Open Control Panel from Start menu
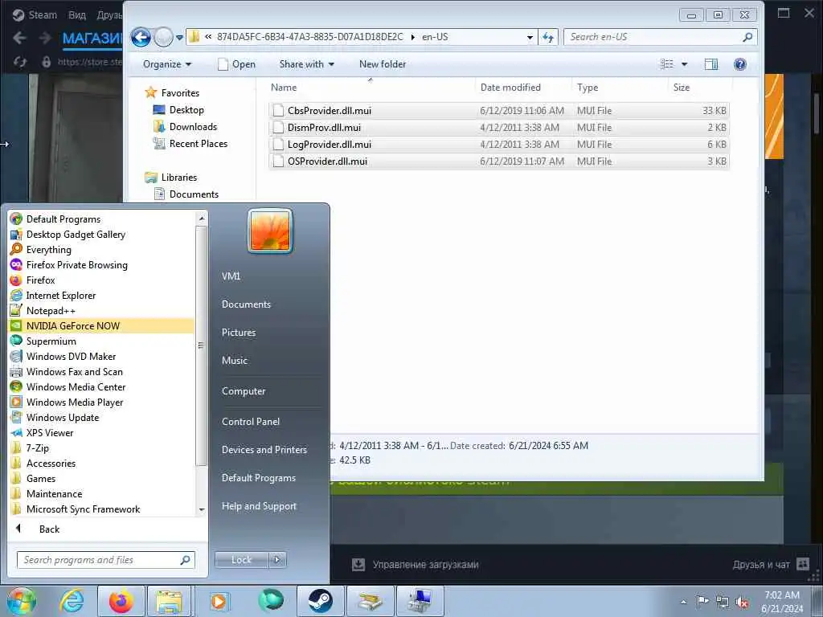The width and height of the screenshot is (823, 617). point(251,421)
